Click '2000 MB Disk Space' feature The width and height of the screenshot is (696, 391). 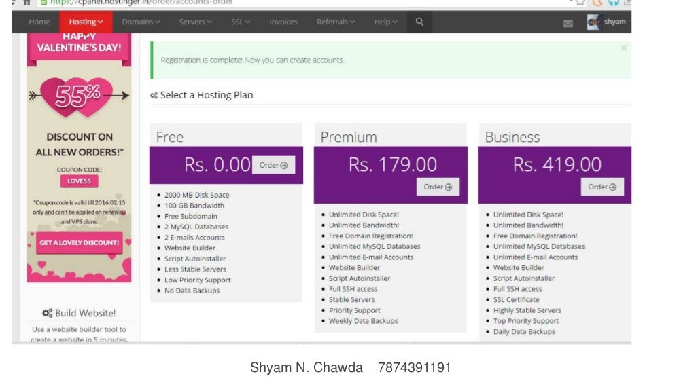point(196,195)
